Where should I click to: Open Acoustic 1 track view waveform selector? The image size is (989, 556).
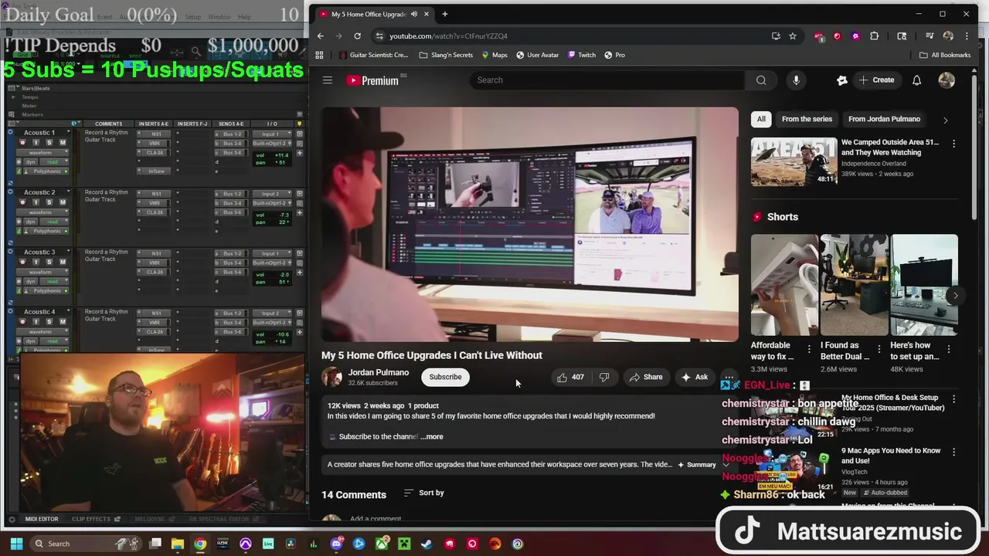[42, 152]
